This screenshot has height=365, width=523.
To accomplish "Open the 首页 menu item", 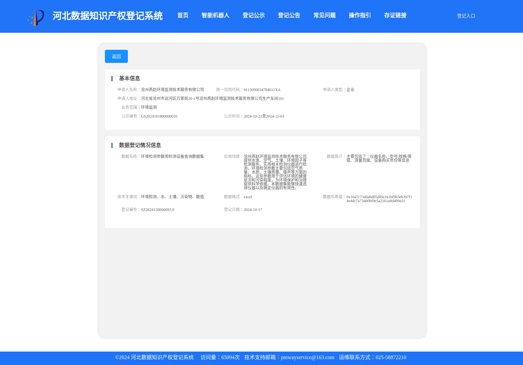I will click(x=183, y=15).
